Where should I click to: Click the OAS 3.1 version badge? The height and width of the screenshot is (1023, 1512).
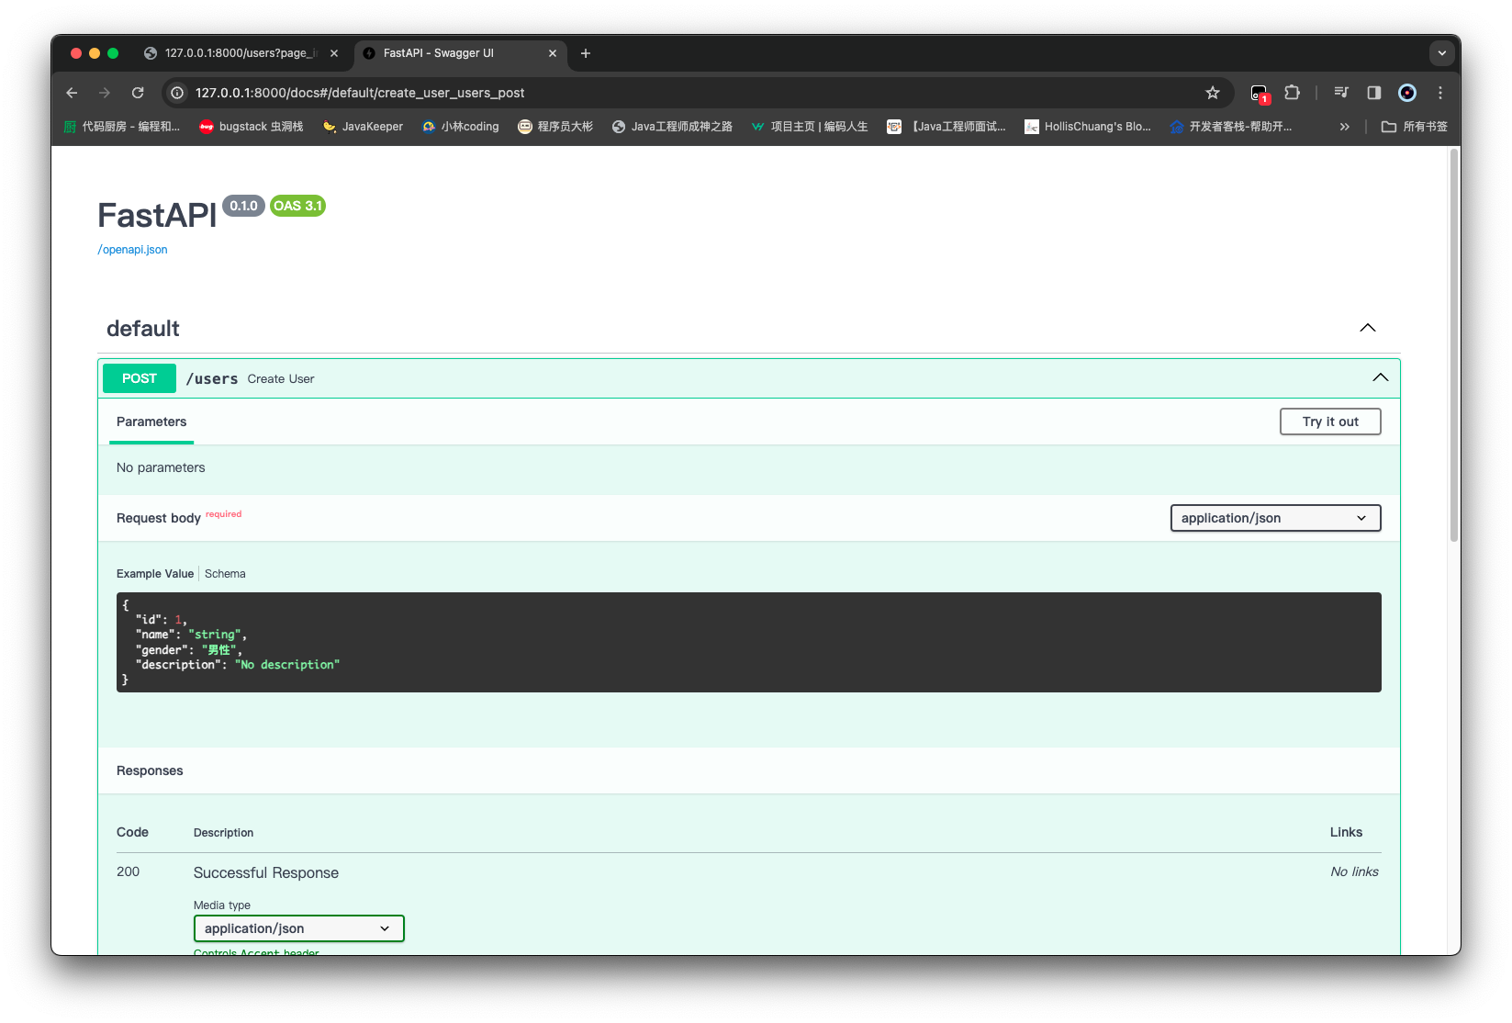pos(298,206)
